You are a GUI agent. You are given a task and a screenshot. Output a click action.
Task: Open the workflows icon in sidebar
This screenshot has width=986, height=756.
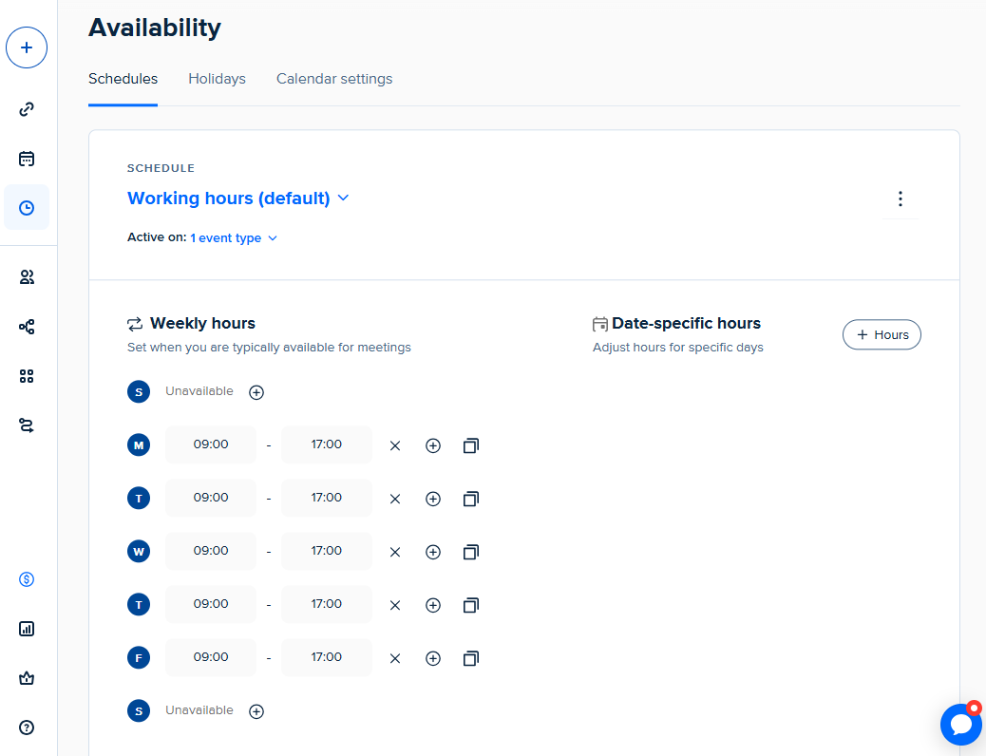point(27,327)
